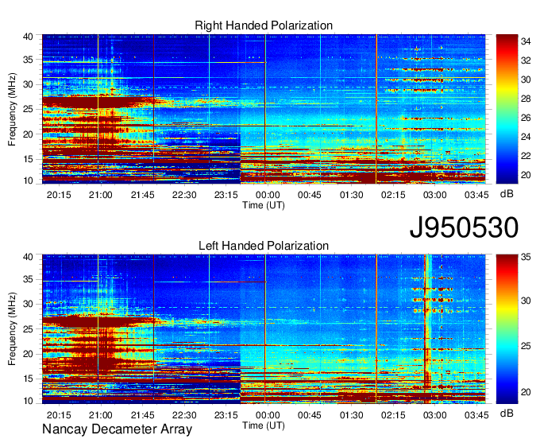Viewport: 540px width, 439px height.
Task: Click the Frequency (MHz) label of Right Handed plot
Action: tap(12, 109)
